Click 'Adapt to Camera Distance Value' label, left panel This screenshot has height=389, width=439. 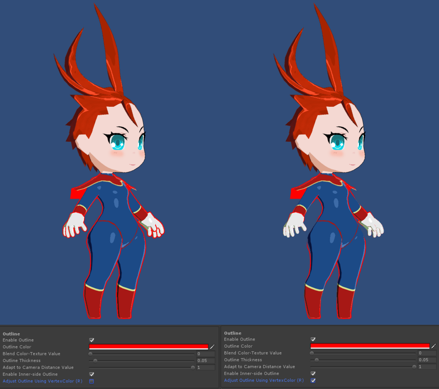(38, 368)
